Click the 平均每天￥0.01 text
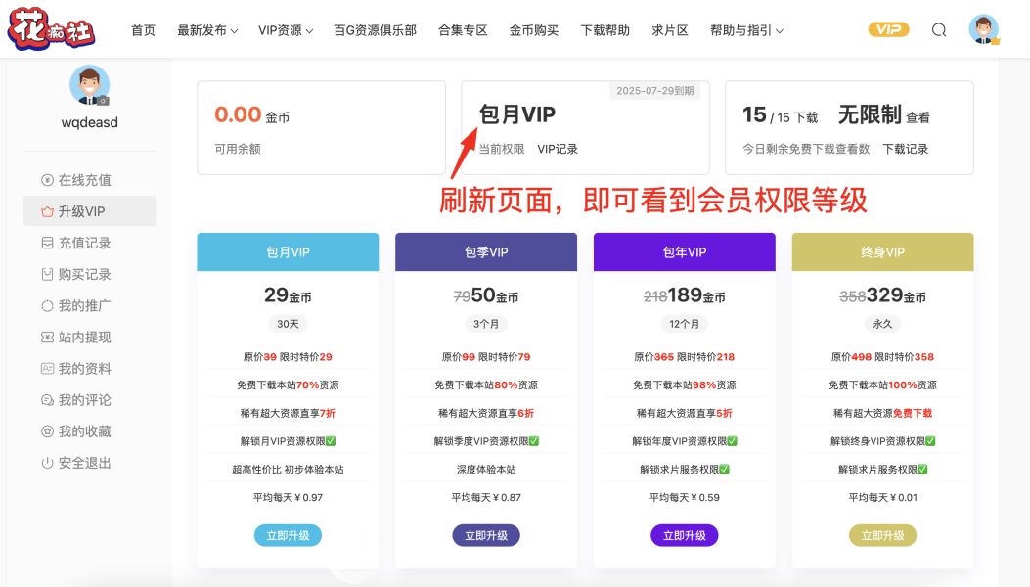 tap(883, 498)
